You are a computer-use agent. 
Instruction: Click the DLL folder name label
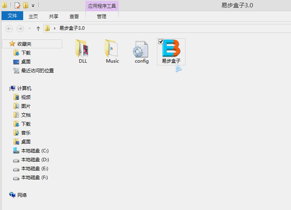coord(83,61)
